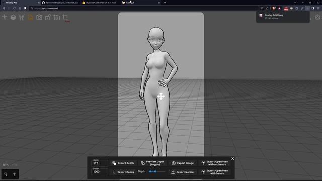The height and width of the screenshot is (181, 322).
Task: Click the orange file document icon
Action: [30, 17]
